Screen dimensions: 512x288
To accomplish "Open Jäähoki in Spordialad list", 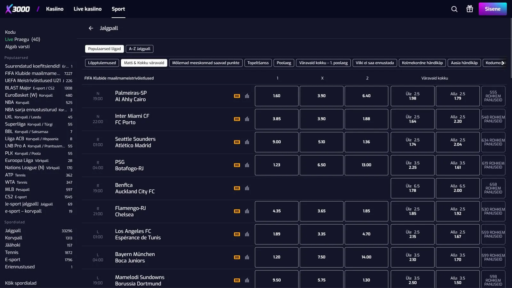I will (39, 245).
